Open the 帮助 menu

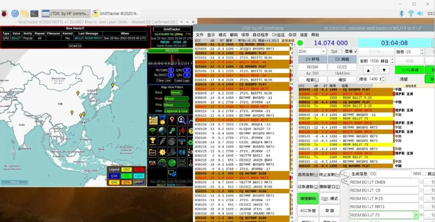tap(315, 35)
